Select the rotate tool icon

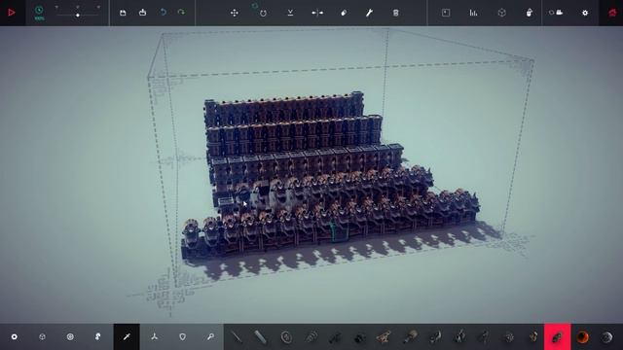pyautogui.click(x=263, y=13)
